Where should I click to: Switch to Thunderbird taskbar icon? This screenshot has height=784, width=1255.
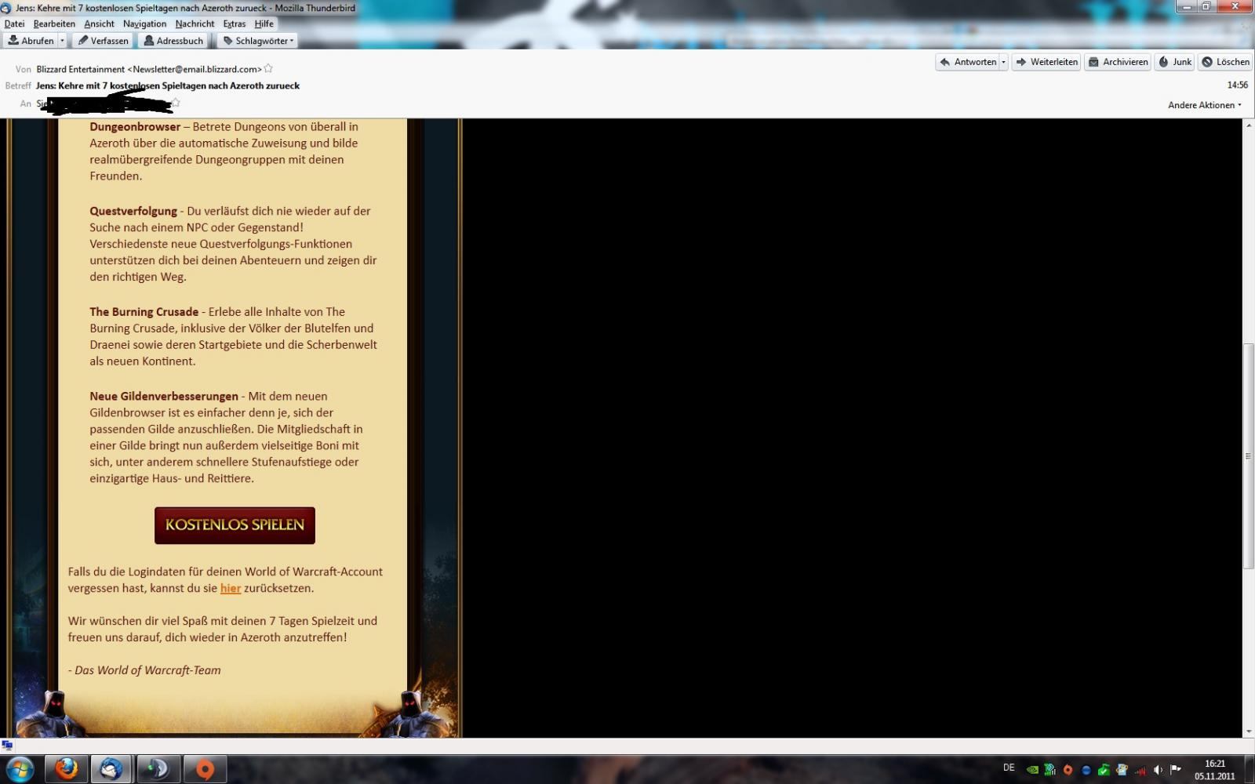tap(111, 769)
